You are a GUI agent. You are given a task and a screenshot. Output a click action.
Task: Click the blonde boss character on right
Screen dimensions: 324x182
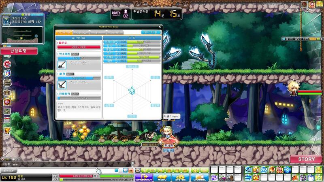coord(293,88)
